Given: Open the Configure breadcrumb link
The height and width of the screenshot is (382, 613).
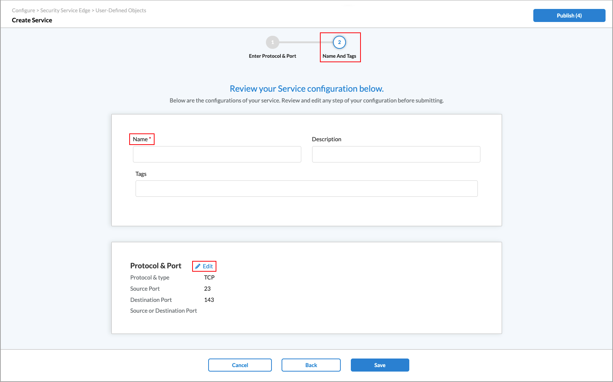Looking at the screenshot, I should tap(23, 10).
